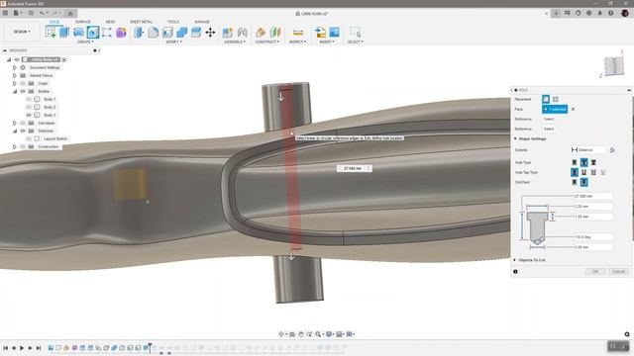Switch to the Surface tab
This screenshot has height=356, width=634.
coord(83,22)
